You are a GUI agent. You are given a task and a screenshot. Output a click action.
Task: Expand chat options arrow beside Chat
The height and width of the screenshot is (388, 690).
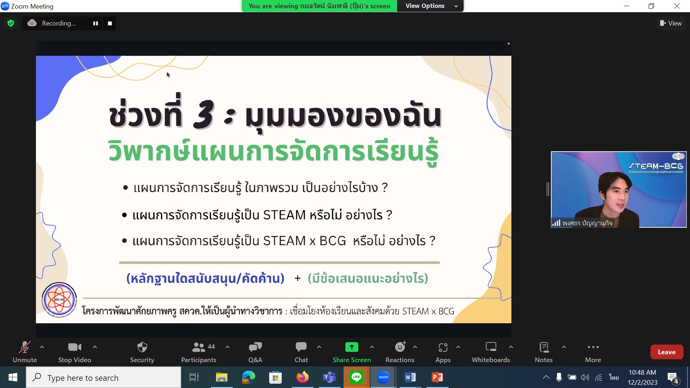(319, 347)
